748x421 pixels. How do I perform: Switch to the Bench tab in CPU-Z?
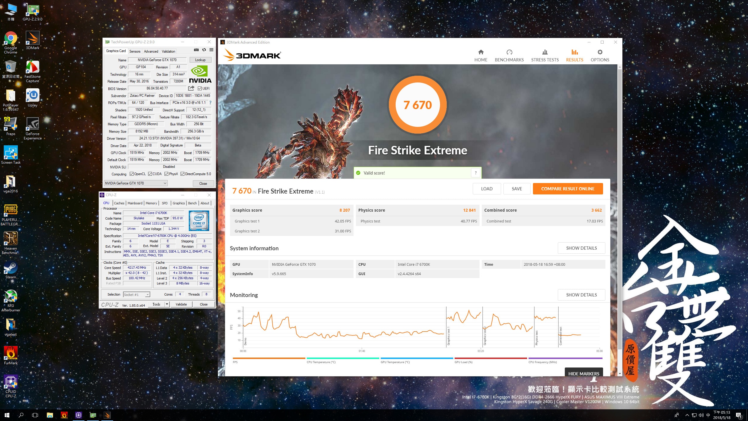tap(192, 203)
